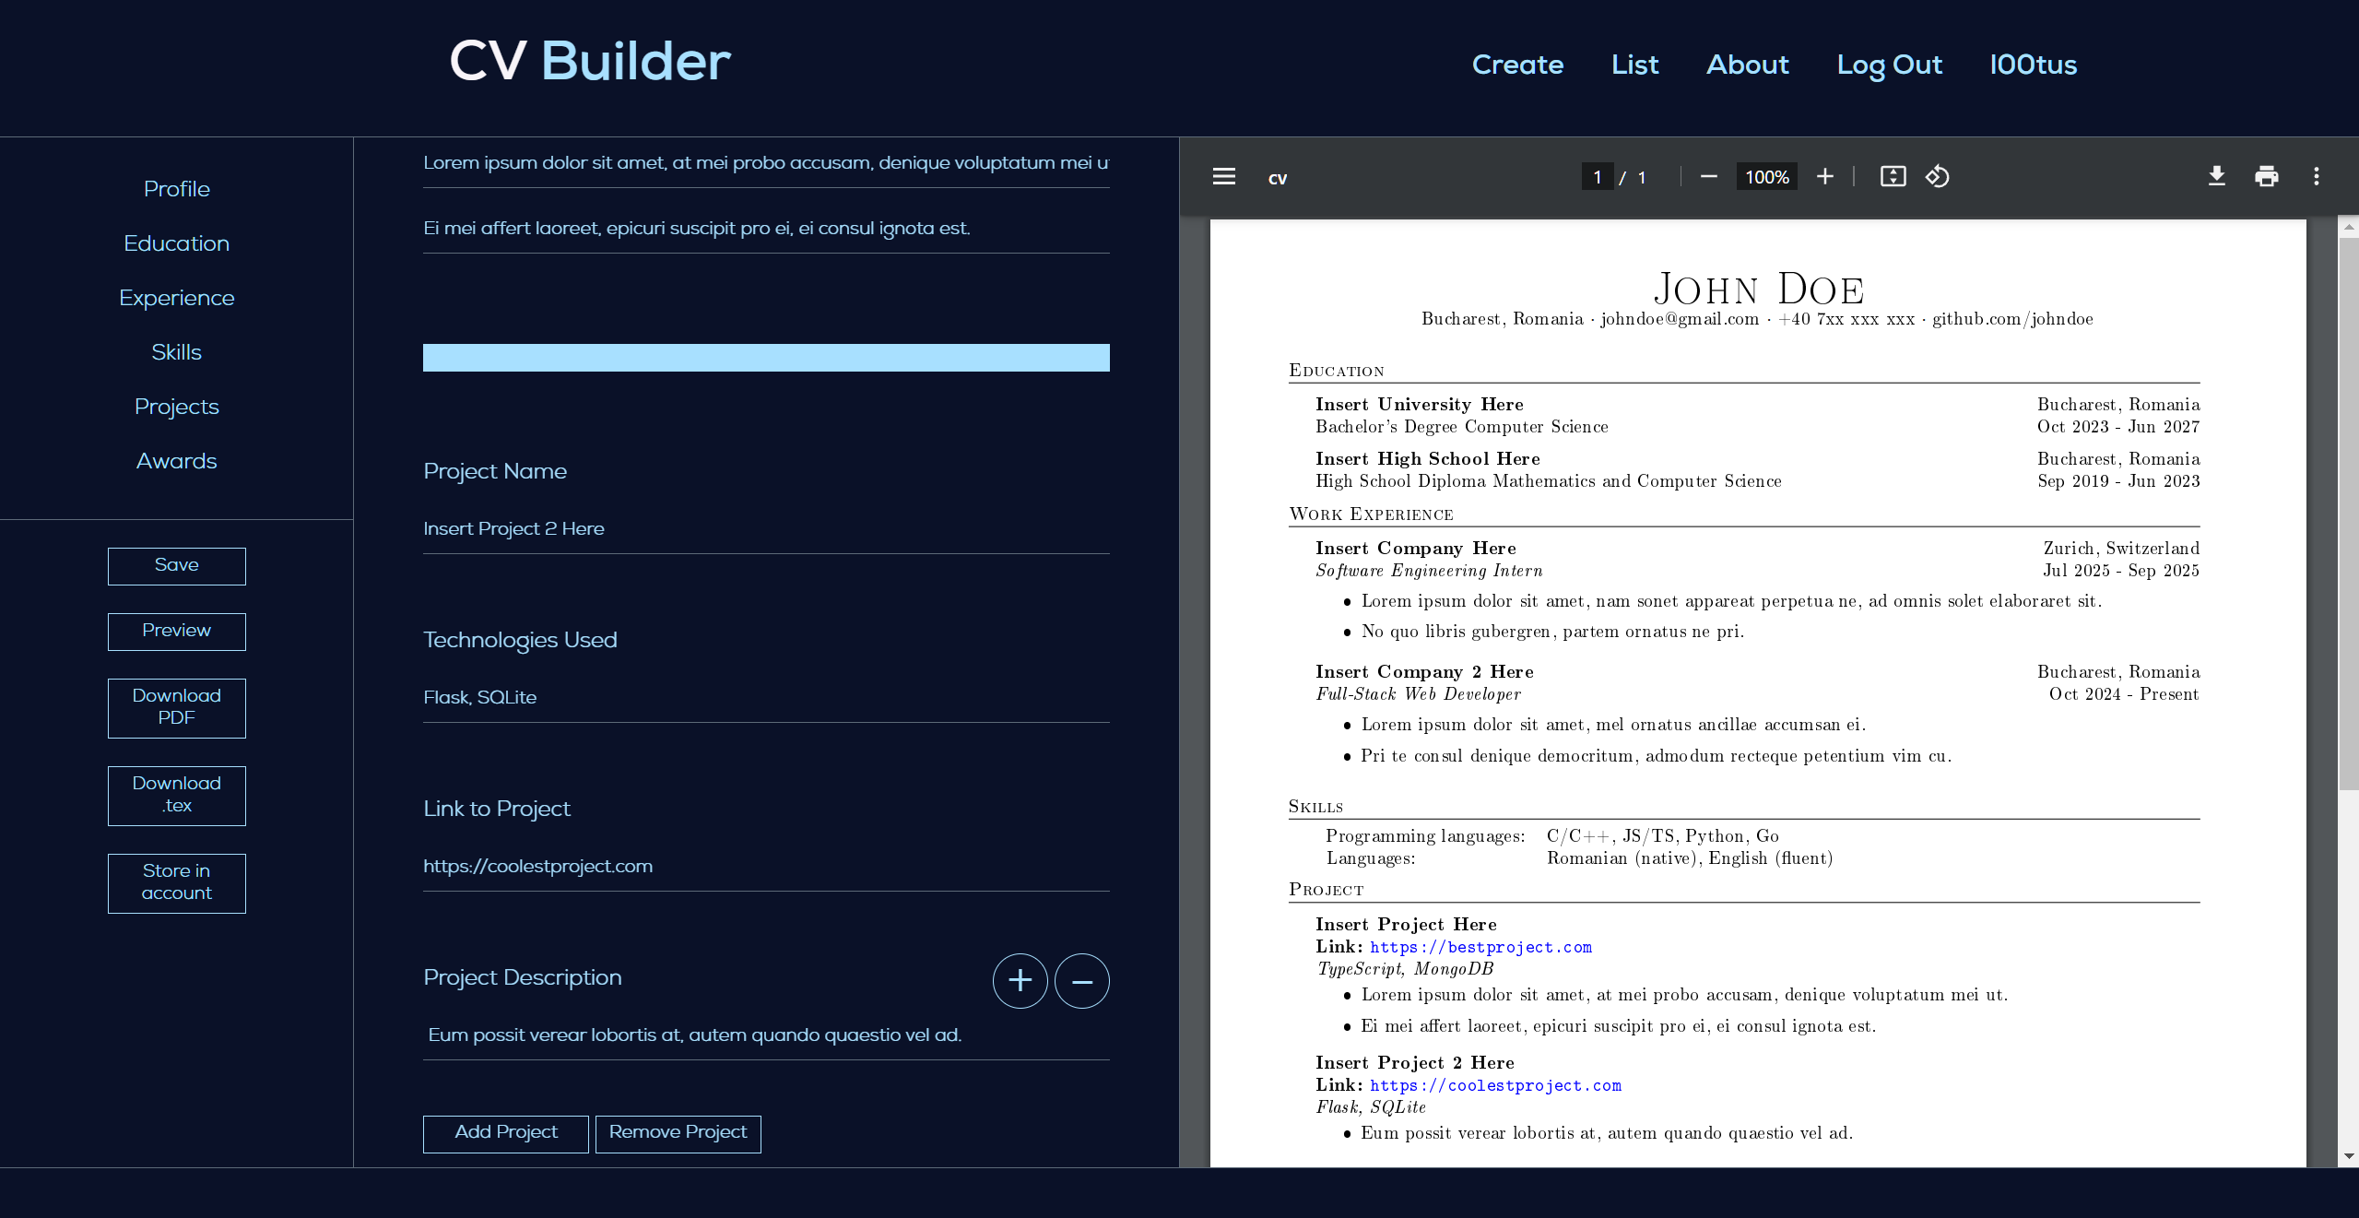Click the Add Project button
The width and height of the screenshot is (2359, 1218).
(505, 1132)
